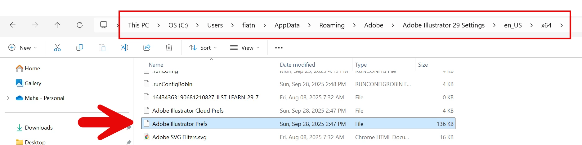Sort by the Type column header
The width and height of the screenshot is (582, 145).
pos(361,65)
